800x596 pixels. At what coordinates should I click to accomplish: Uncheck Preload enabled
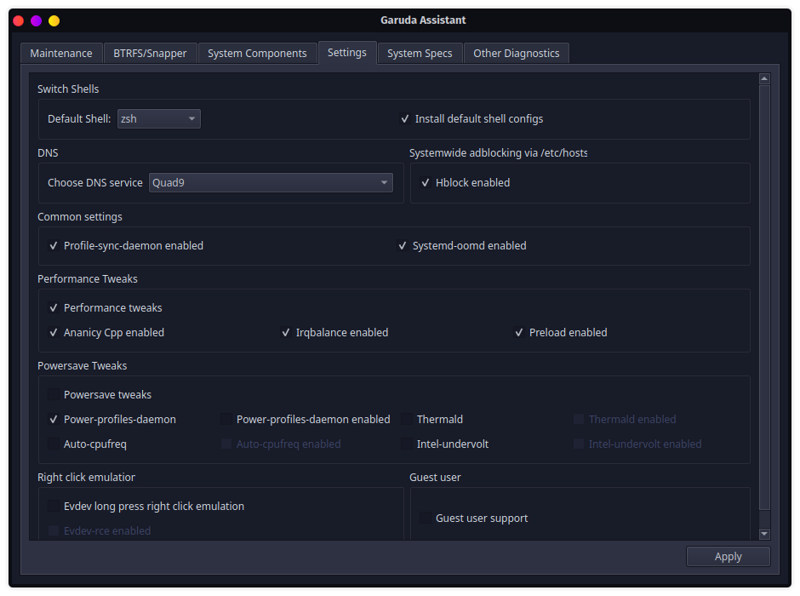coord(519,332)
